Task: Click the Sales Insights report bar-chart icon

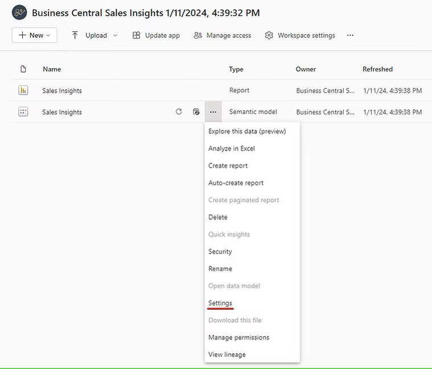Action: [x=23, y=90]
